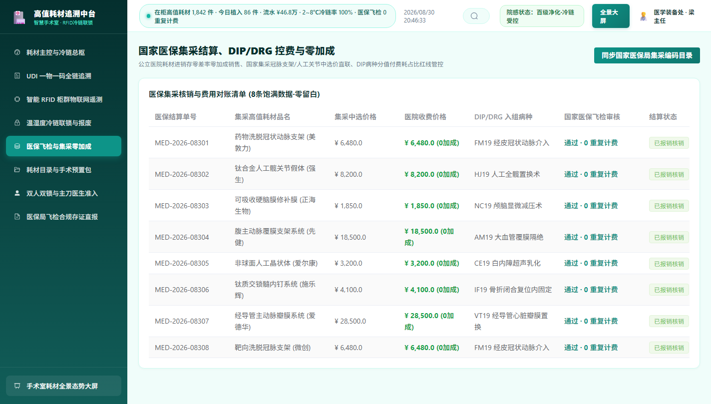
Task: Click the 集采中选价格 column header
Action: pyautogui.click(x=355, y=117)
